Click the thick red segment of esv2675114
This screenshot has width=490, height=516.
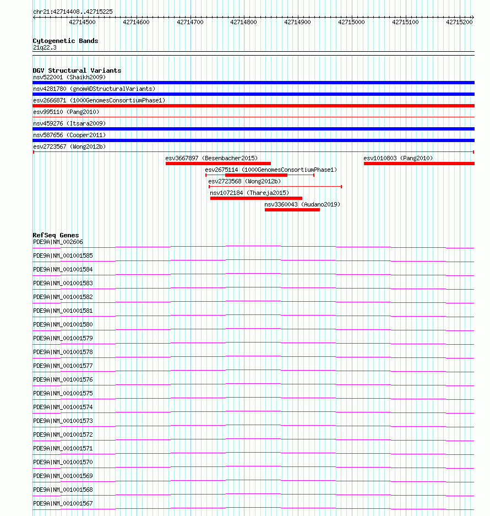pyautogui.click(x=257, y=175)
